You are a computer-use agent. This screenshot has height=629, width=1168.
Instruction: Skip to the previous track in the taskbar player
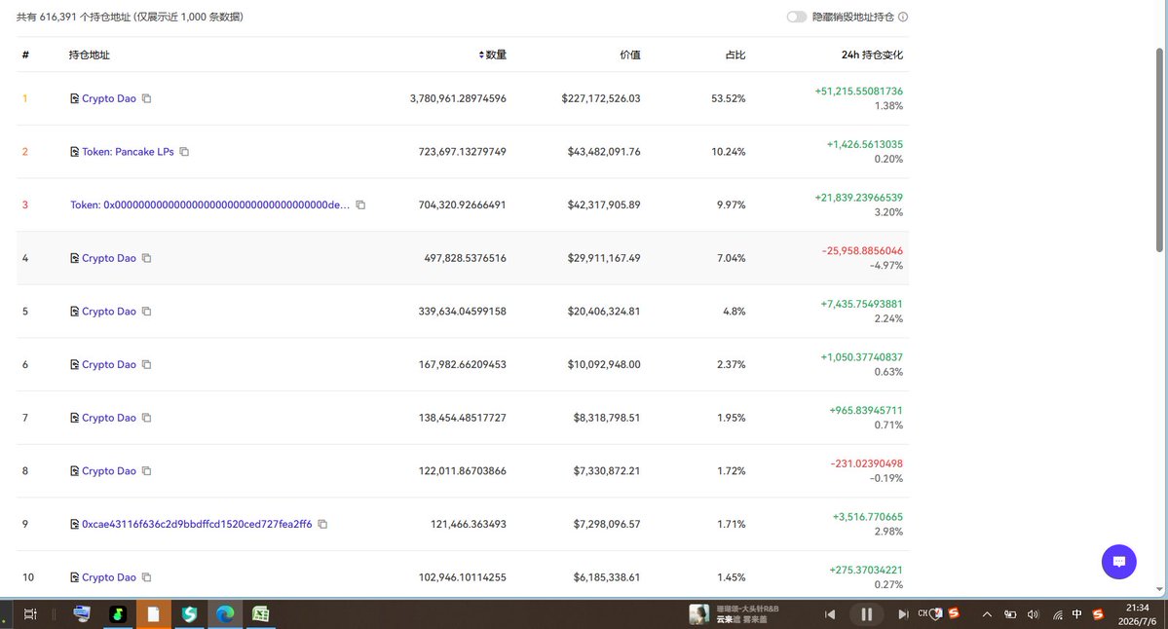[x=830, y=614]
